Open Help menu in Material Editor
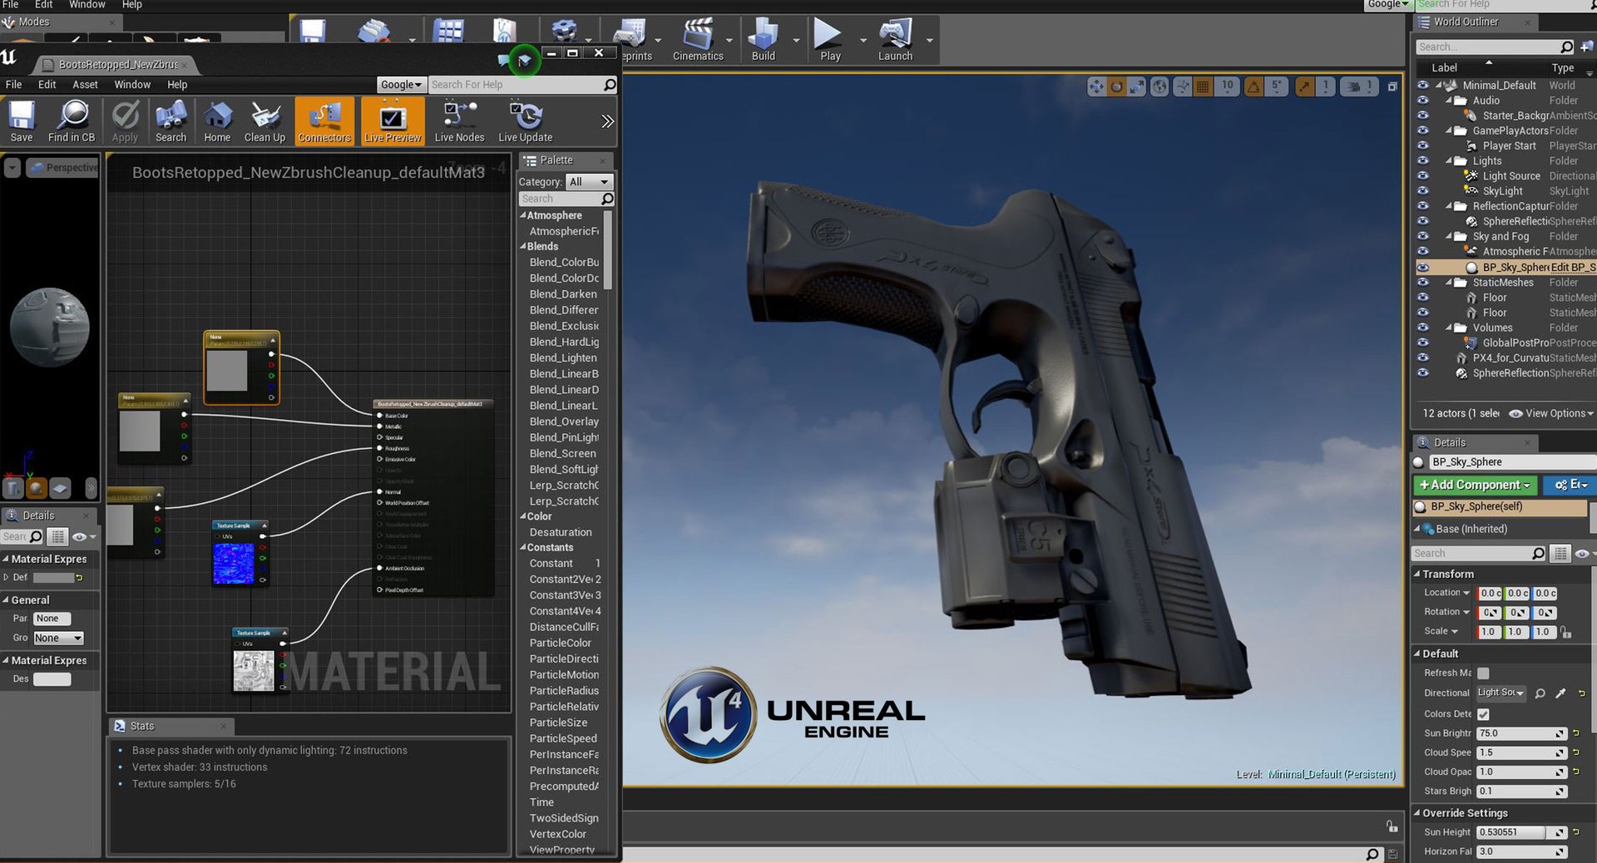Image resolution: width=1597 pixels, height=863 pixels. pyautogui.click(x=177, y=85)
